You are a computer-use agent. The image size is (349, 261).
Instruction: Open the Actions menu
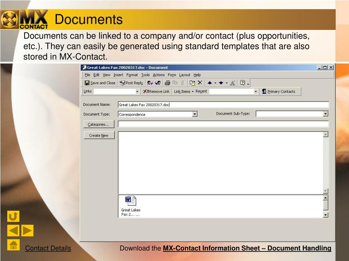[159, 75]
